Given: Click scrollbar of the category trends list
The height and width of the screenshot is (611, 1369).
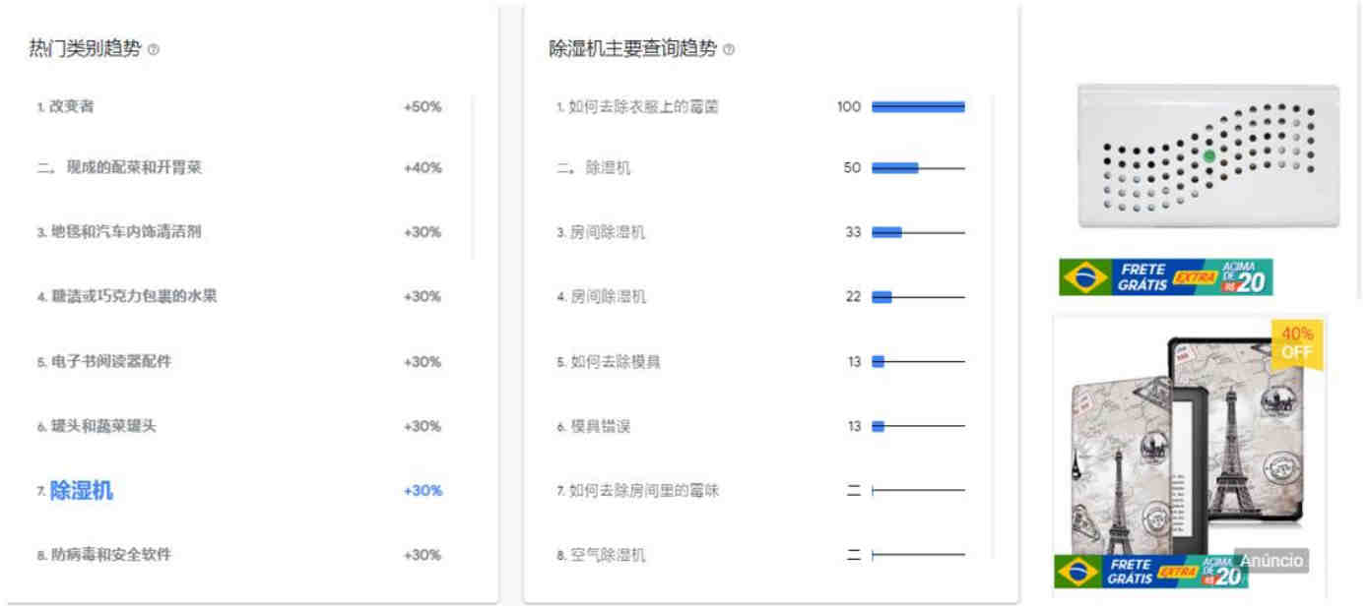Looking at the screenshot, I should pyautogui.click(x=474, y=177).
